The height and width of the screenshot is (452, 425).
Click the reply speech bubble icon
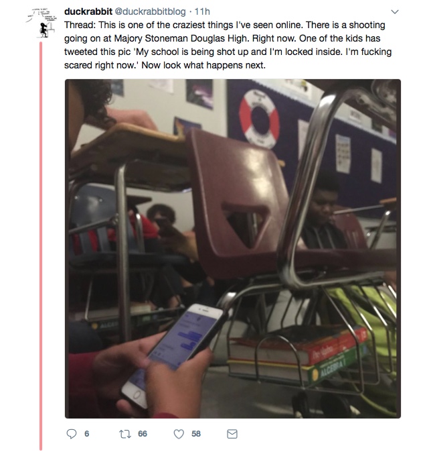[x=72, y=433]
